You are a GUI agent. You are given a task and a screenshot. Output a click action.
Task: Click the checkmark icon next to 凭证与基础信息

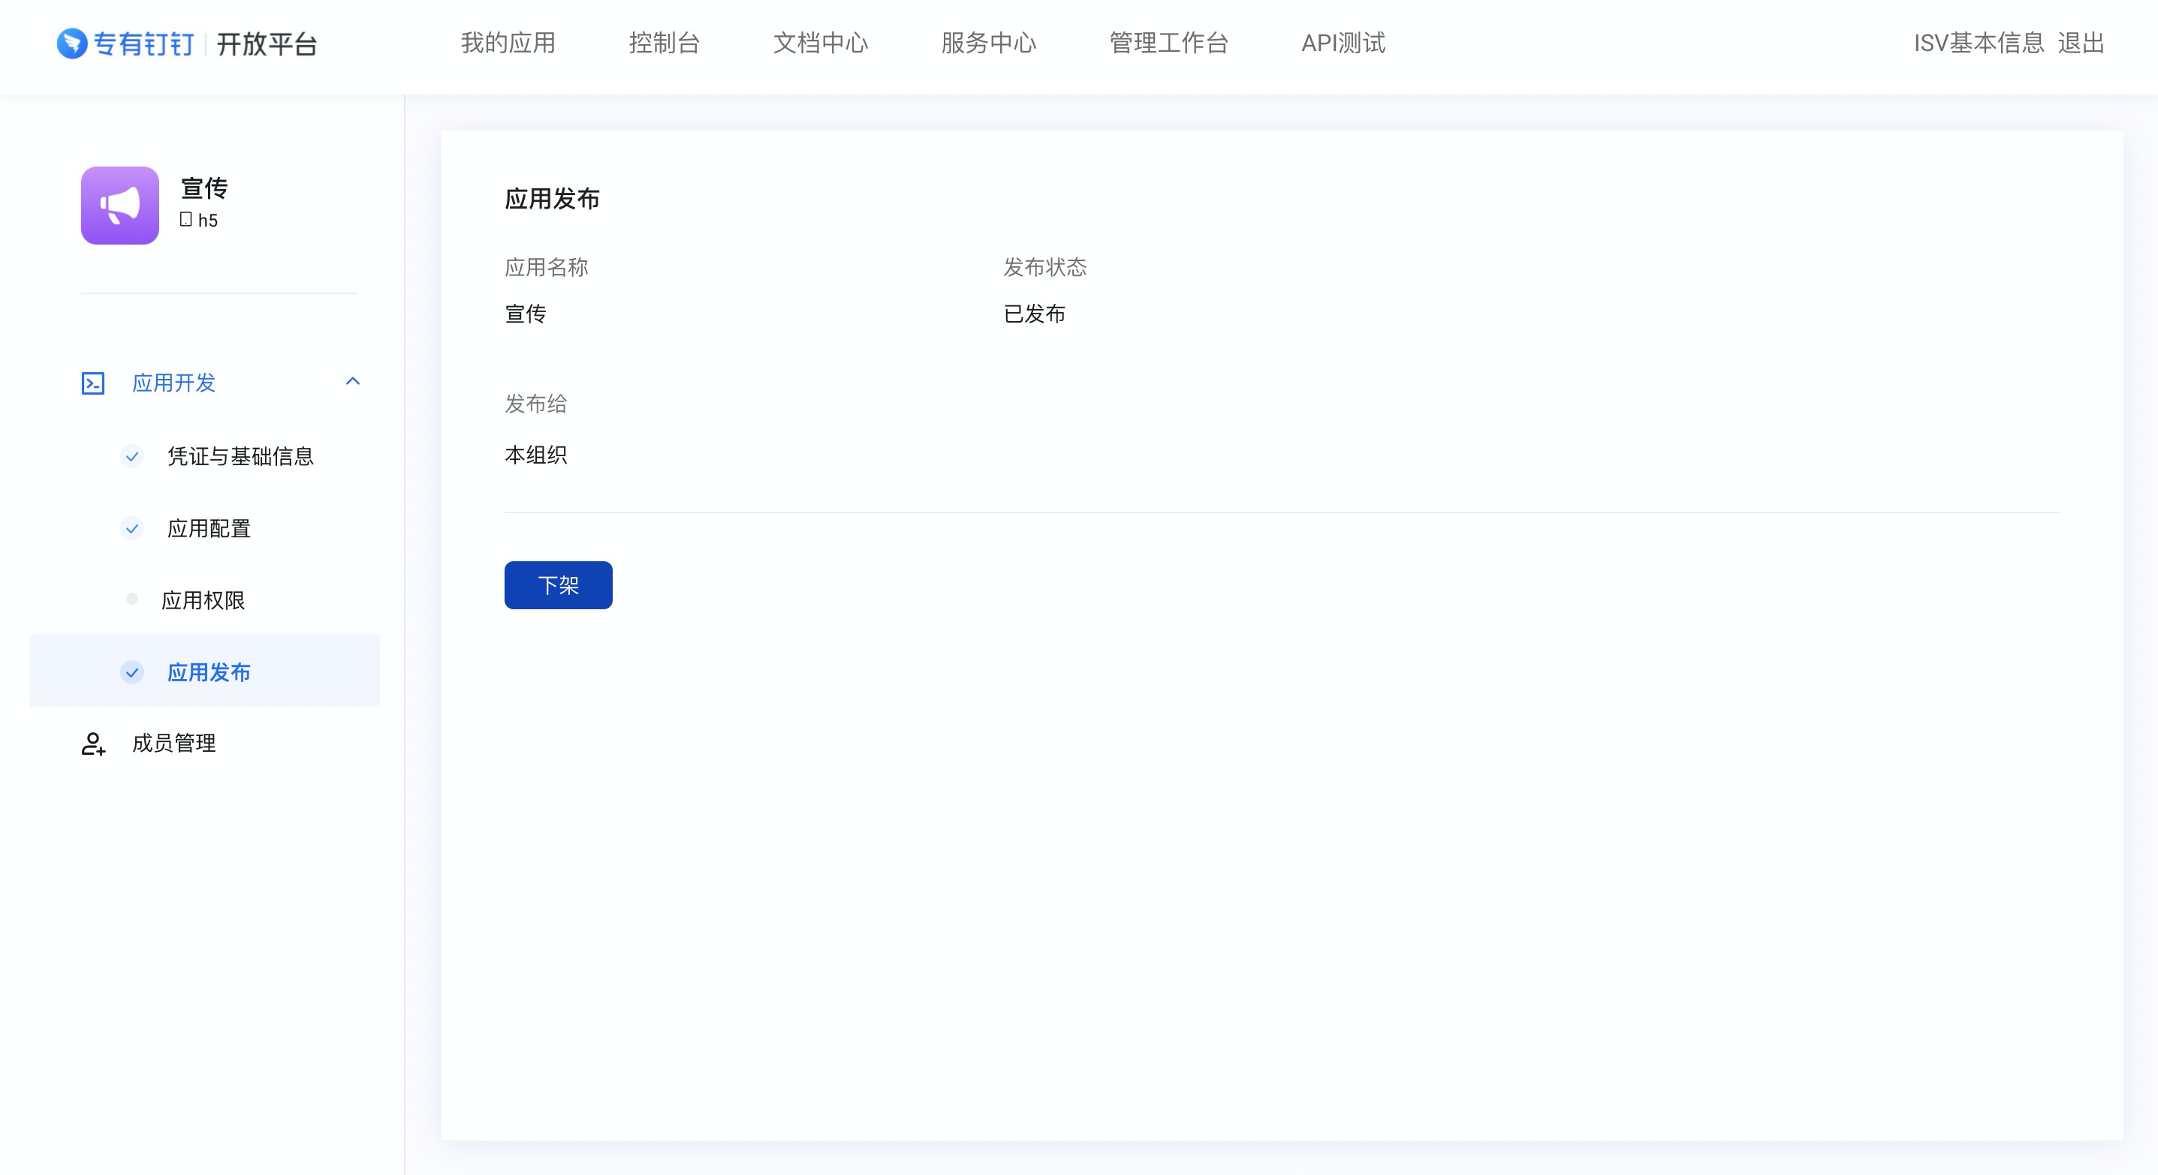click(x=131, y=456)
